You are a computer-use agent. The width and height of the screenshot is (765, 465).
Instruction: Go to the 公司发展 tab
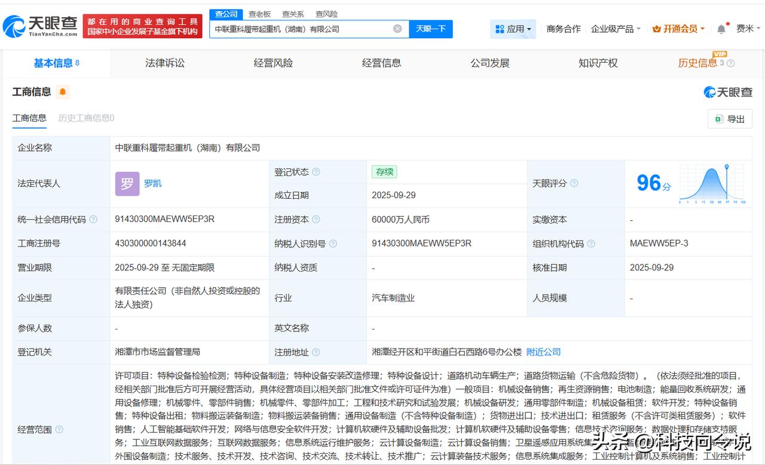(x=490, y=63)
